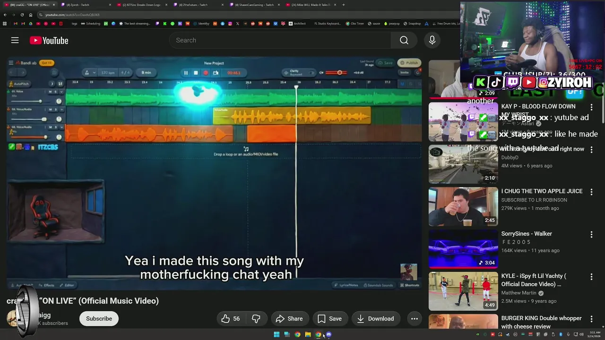Pause playback in the BandLab transport
Viewport: 605px width, 340px height.
[x=186, y=73]
